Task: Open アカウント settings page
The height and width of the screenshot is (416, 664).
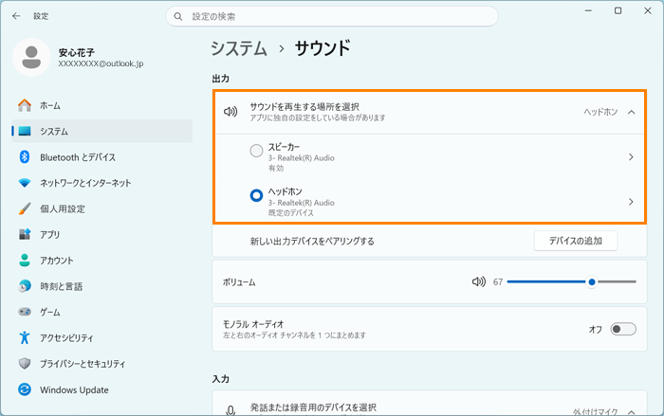Action: click(x=101, y=261)
